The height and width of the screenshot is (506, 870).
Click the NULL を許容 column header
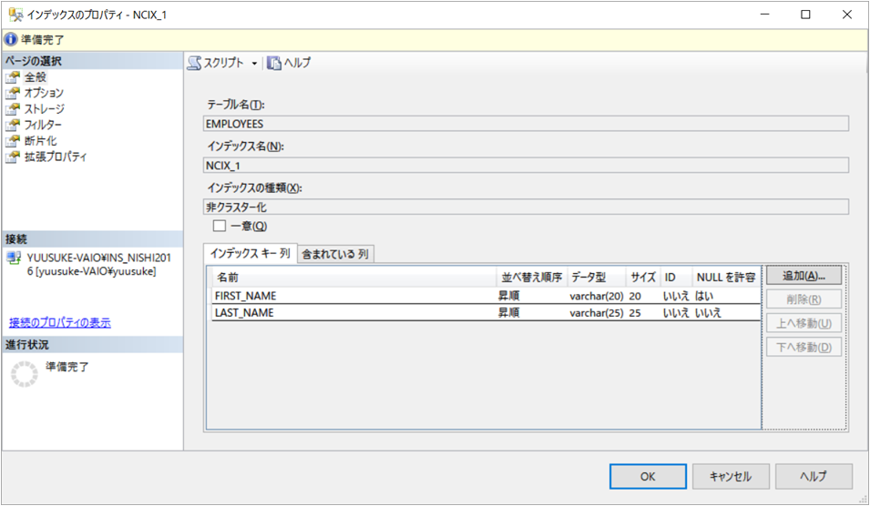pyautogui.click(x=726, y=277)
